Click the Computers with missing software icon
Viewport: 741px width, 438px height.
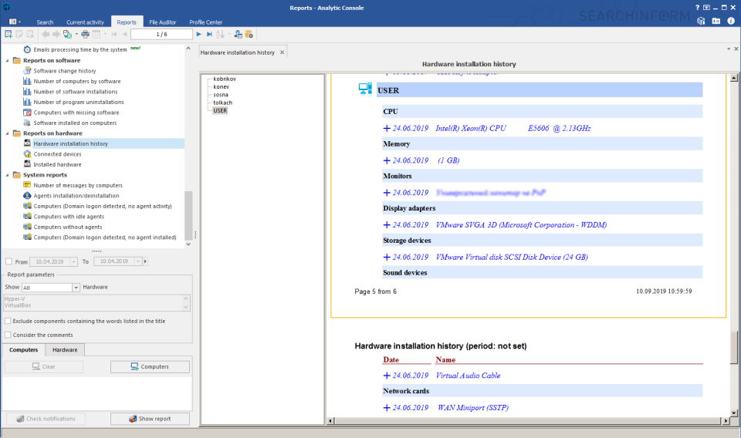click(27, 113)
